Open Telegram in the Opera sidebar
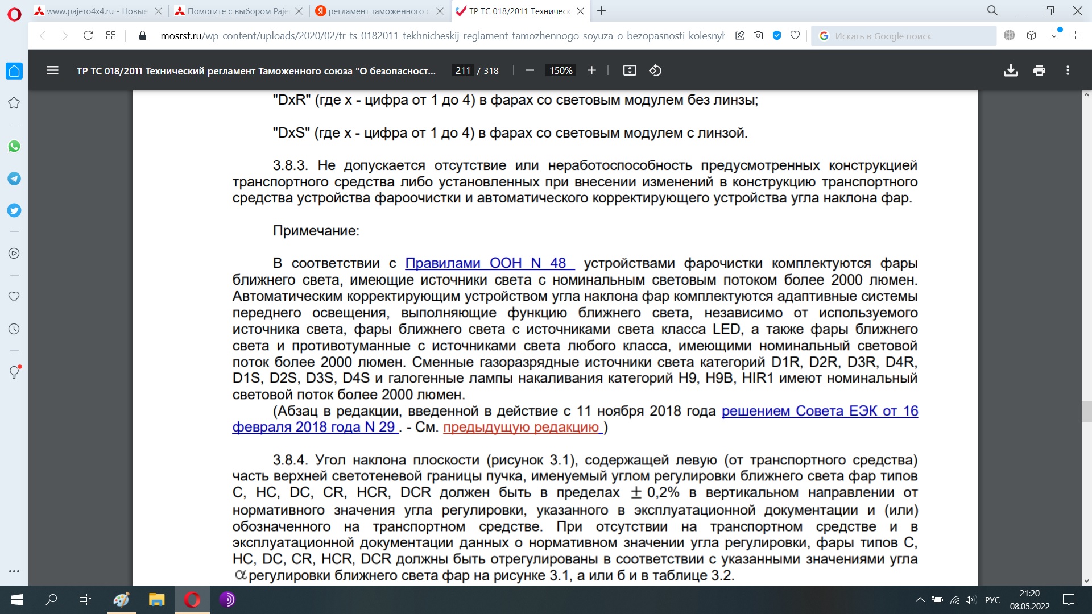Image resolution: width=1092 pixels, height=614 pixels. [x=14, y=179]
